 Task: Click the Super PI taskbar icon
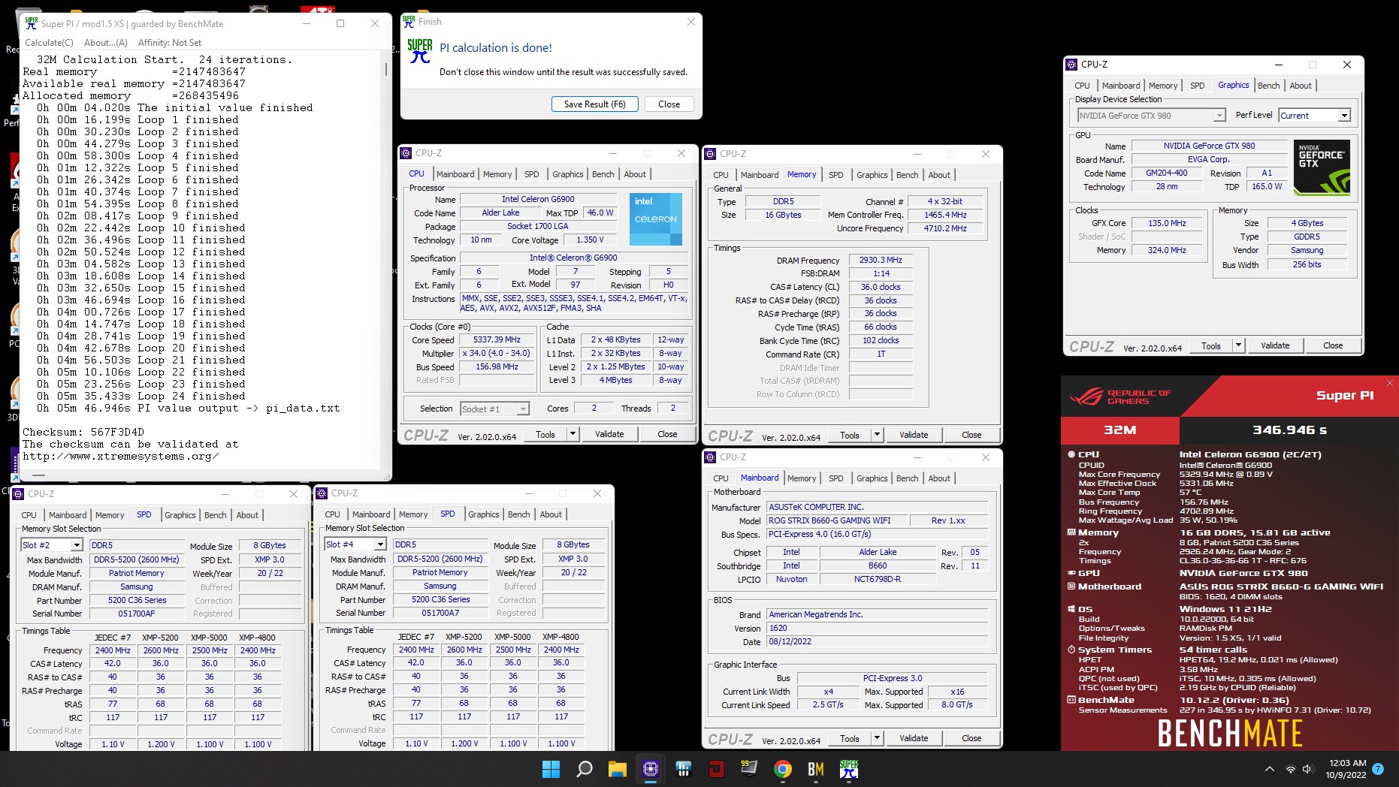point(849,769)
